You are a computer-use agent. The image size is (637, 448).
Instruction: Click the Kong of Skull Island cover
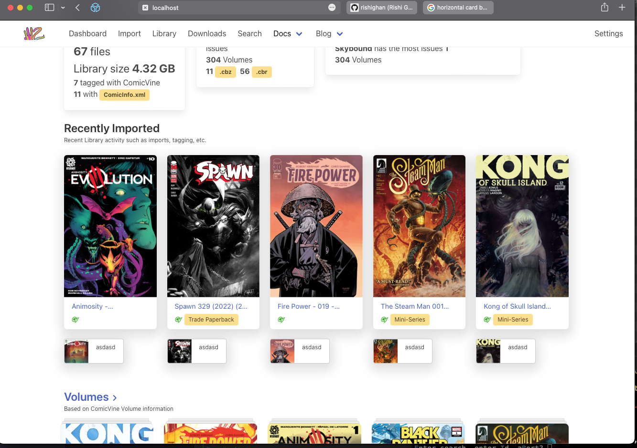click(522, 226)
